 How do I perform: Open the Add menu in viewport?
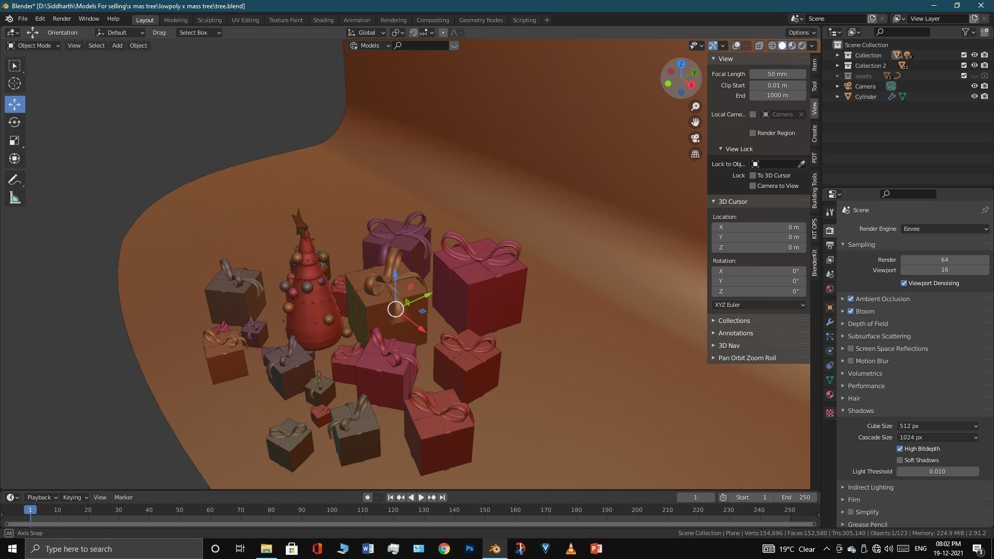tap(117, 46)
